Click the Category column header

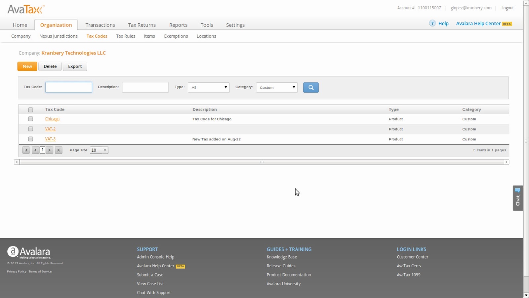[471, 109]
